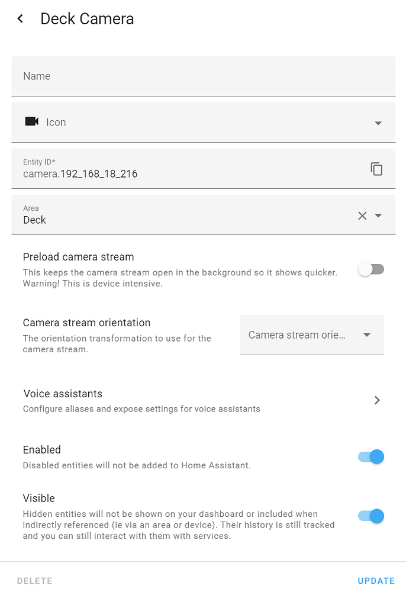Clear the Area selection with the X icon
This screenshot has height=592, width=406.
362,215
